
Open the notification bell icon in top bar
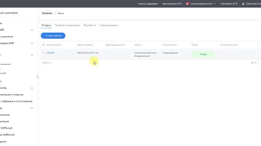click(x=188, y=4)
